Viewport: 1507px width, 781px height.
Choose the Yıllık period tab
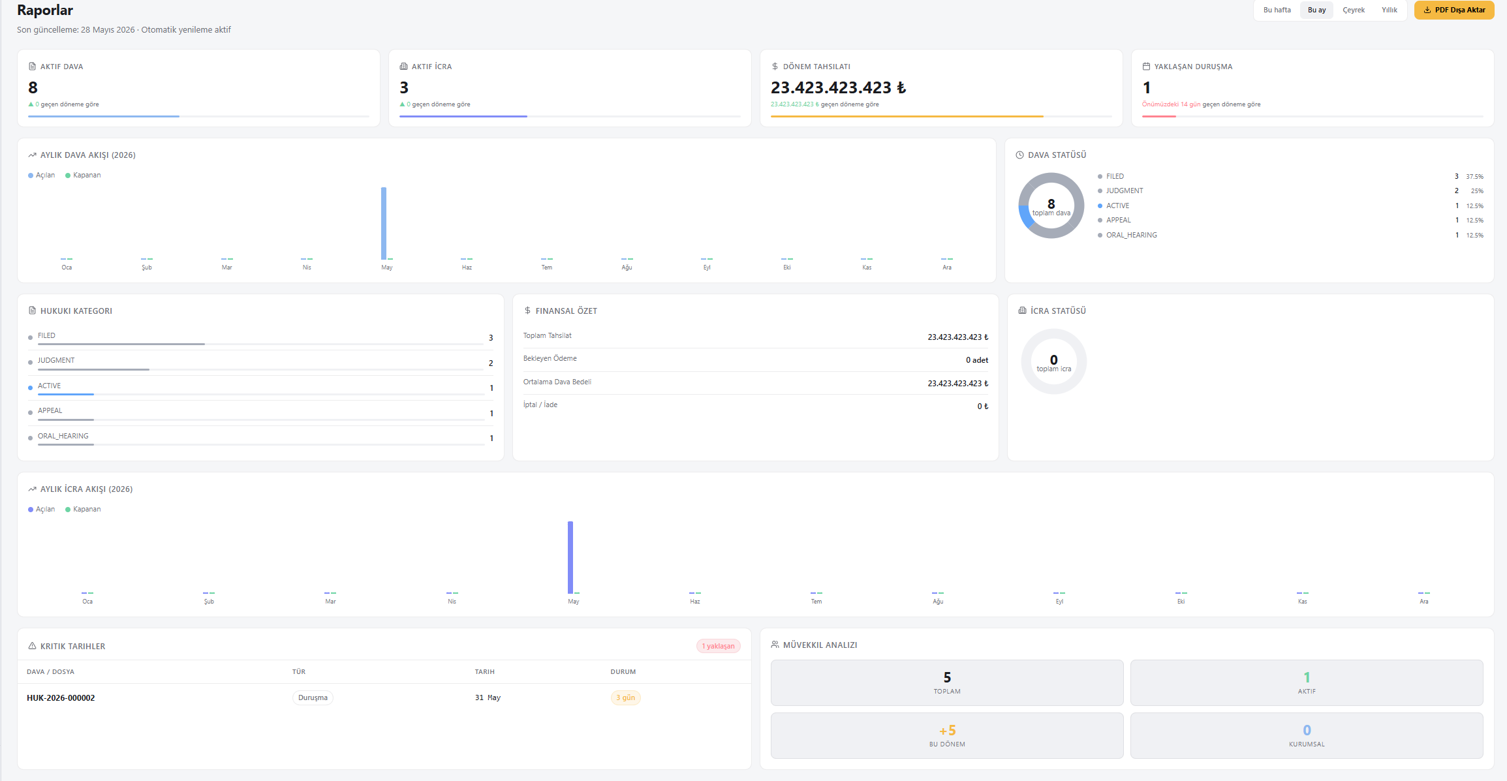pyautogui.click(x=1390, y=10)
